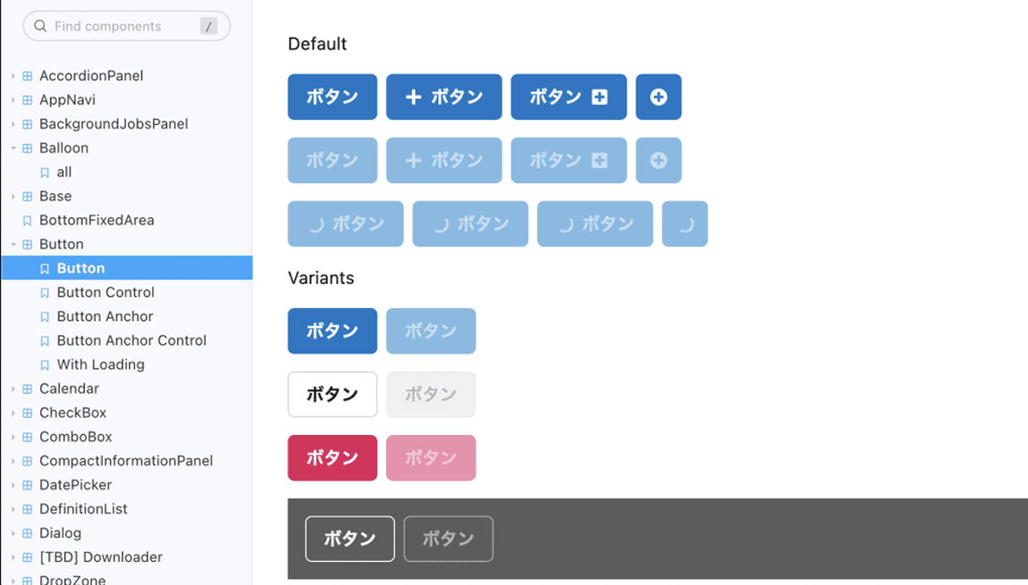Image resolution: width=1028 pixels, height=585 pixels.
Task: Click the primary button with plus prefix
Action: tap(443, 96)
